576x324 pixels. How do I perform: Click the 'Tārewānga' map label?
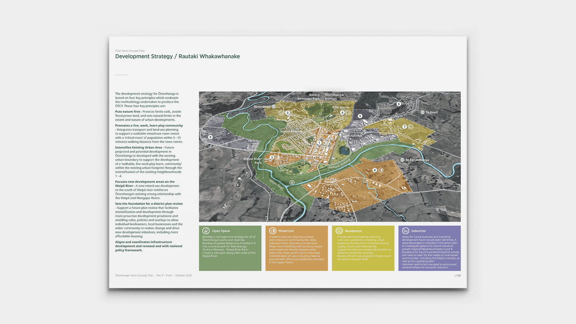[262, 106]
